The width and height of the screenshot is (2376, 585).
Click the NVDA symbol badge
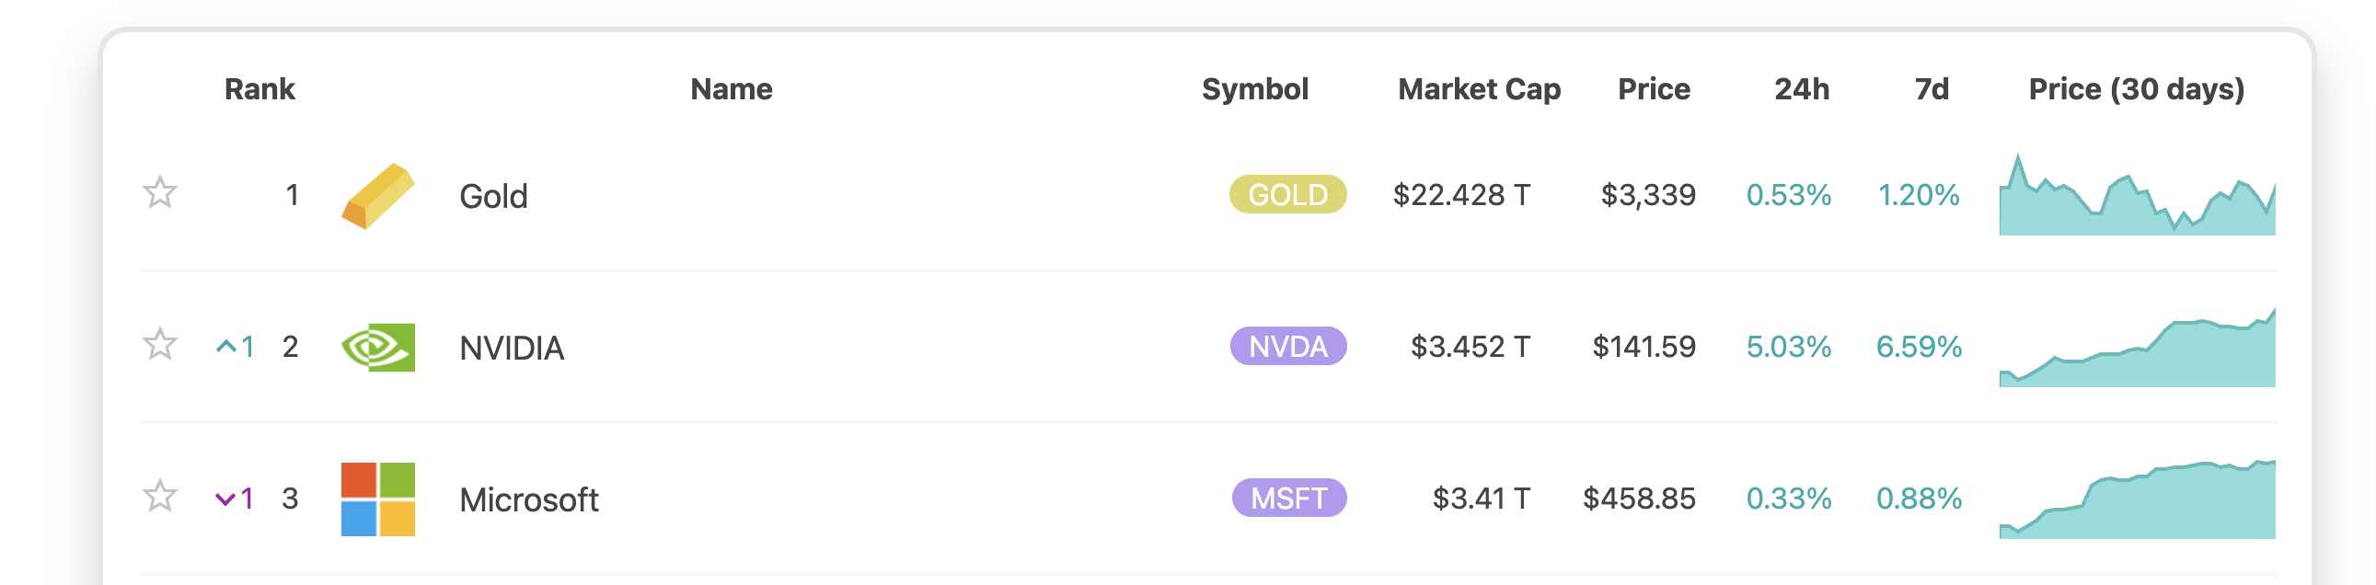click(x=1287, y=347)
